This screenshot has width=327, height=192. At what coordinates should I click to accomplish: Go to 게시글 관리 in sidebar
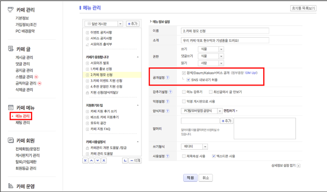[24, 58]
